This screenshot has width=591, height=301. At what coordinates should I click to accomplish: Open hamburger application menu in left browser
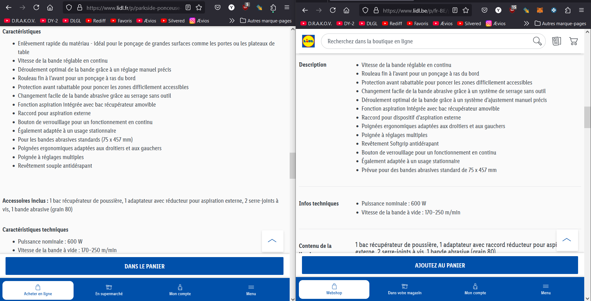point(287,7)
